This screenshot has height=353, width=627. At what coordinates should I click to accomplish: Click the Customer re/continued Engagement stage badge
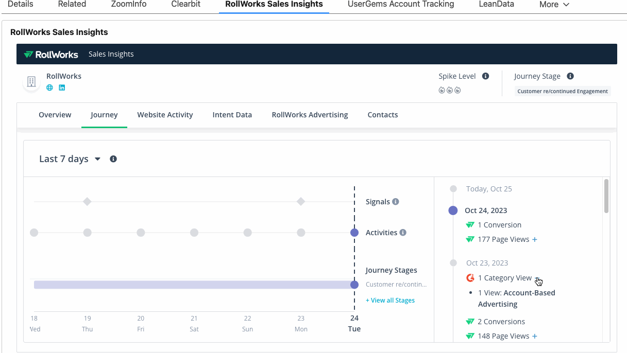563,91
